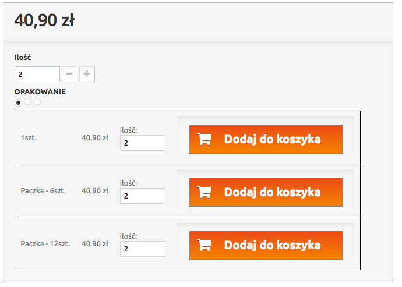Select the first Opakowanie radio button
402x287 pixels.
[x=18, y=103]
